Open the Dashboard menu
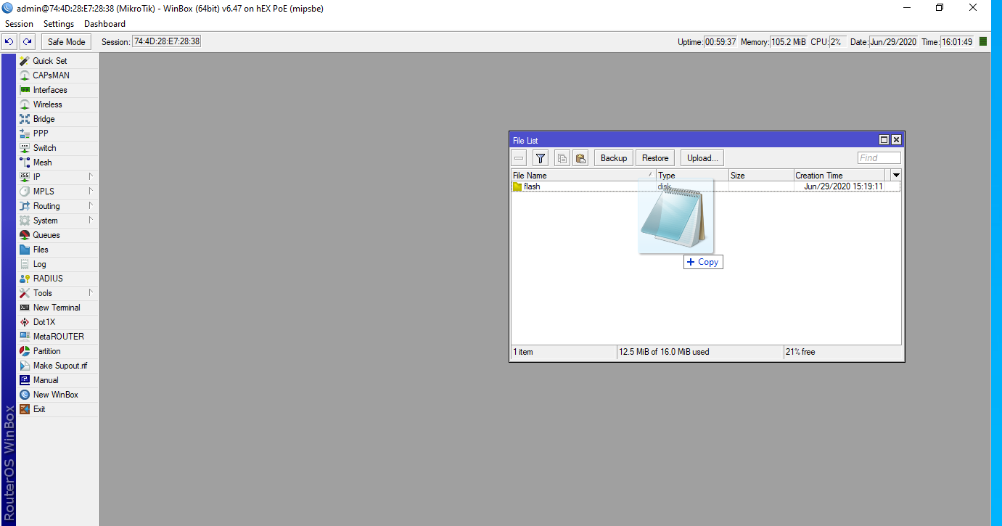This screenshot has height=526, width=1002. click(x=104, y=23)
